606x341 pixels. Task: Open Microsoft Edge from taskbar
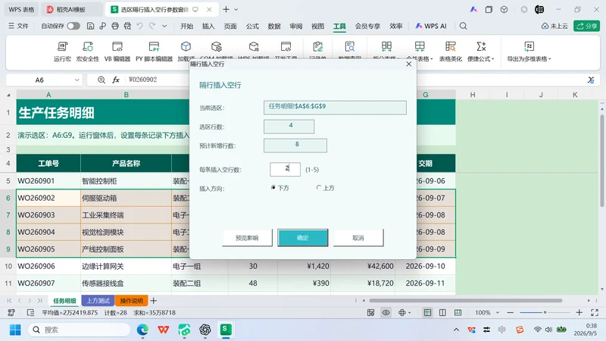point(142,330)
